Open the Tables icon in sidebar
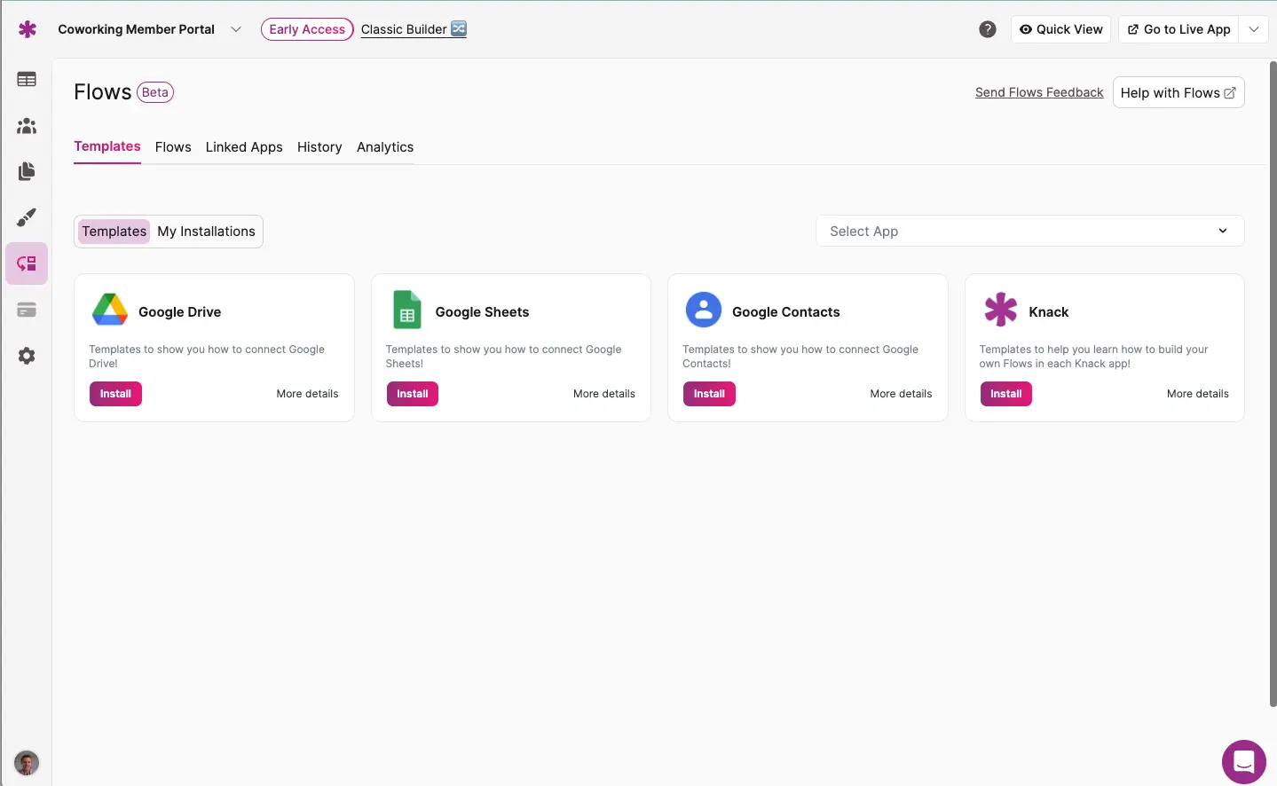 (27, 80)
